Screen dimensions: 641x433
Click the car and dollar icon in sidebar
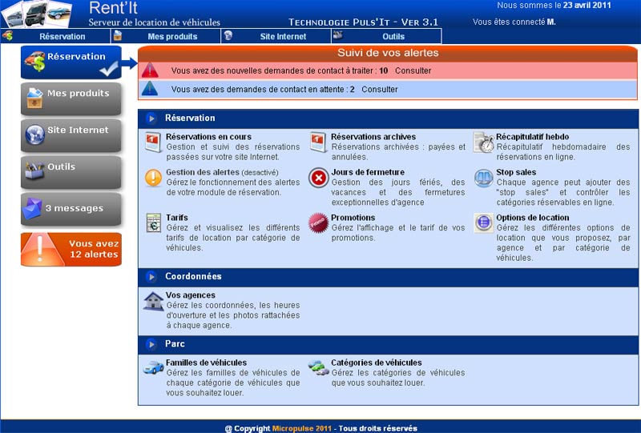pos(34,62)
